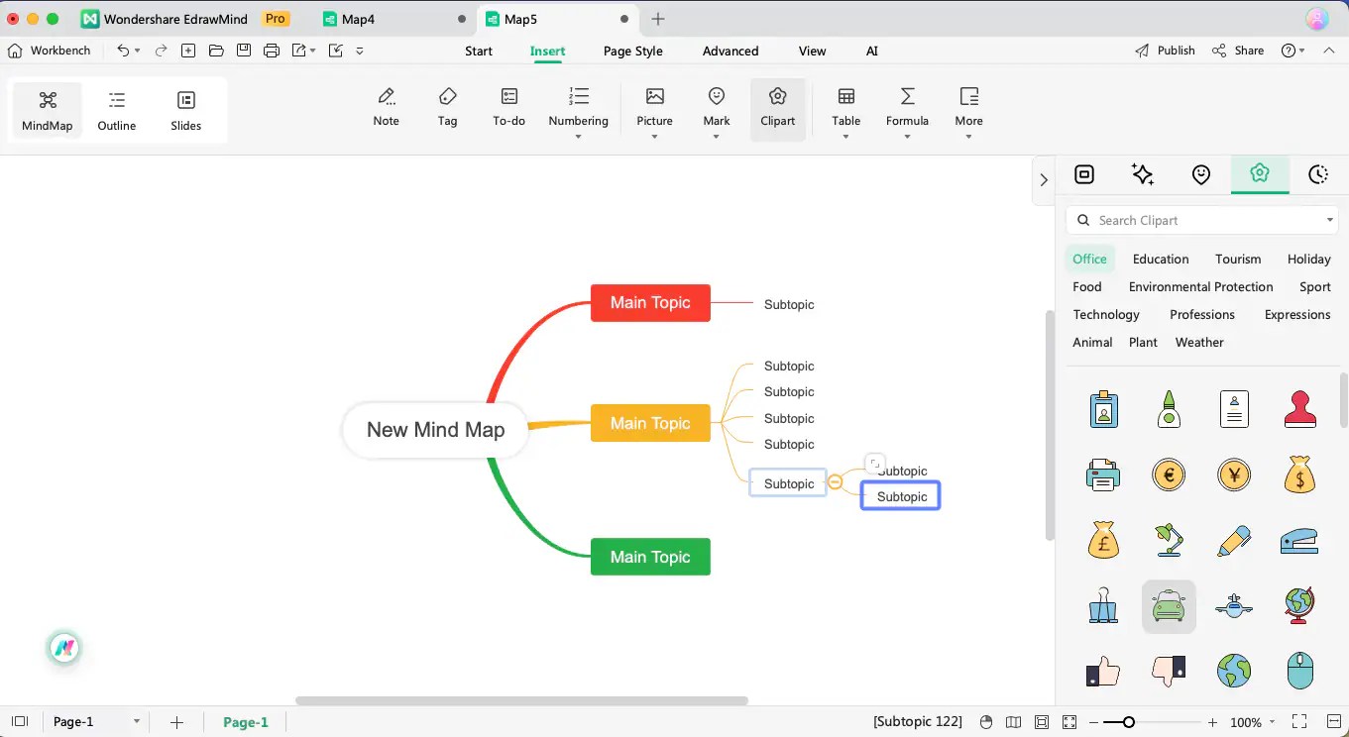
Task: Add a new page with plus button
Action: [176, 722]
